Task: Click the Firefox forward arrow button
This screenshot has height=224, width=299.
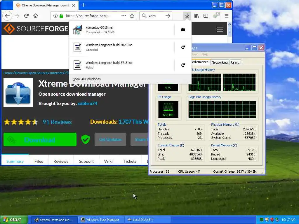Action: [x=17, y=16]
